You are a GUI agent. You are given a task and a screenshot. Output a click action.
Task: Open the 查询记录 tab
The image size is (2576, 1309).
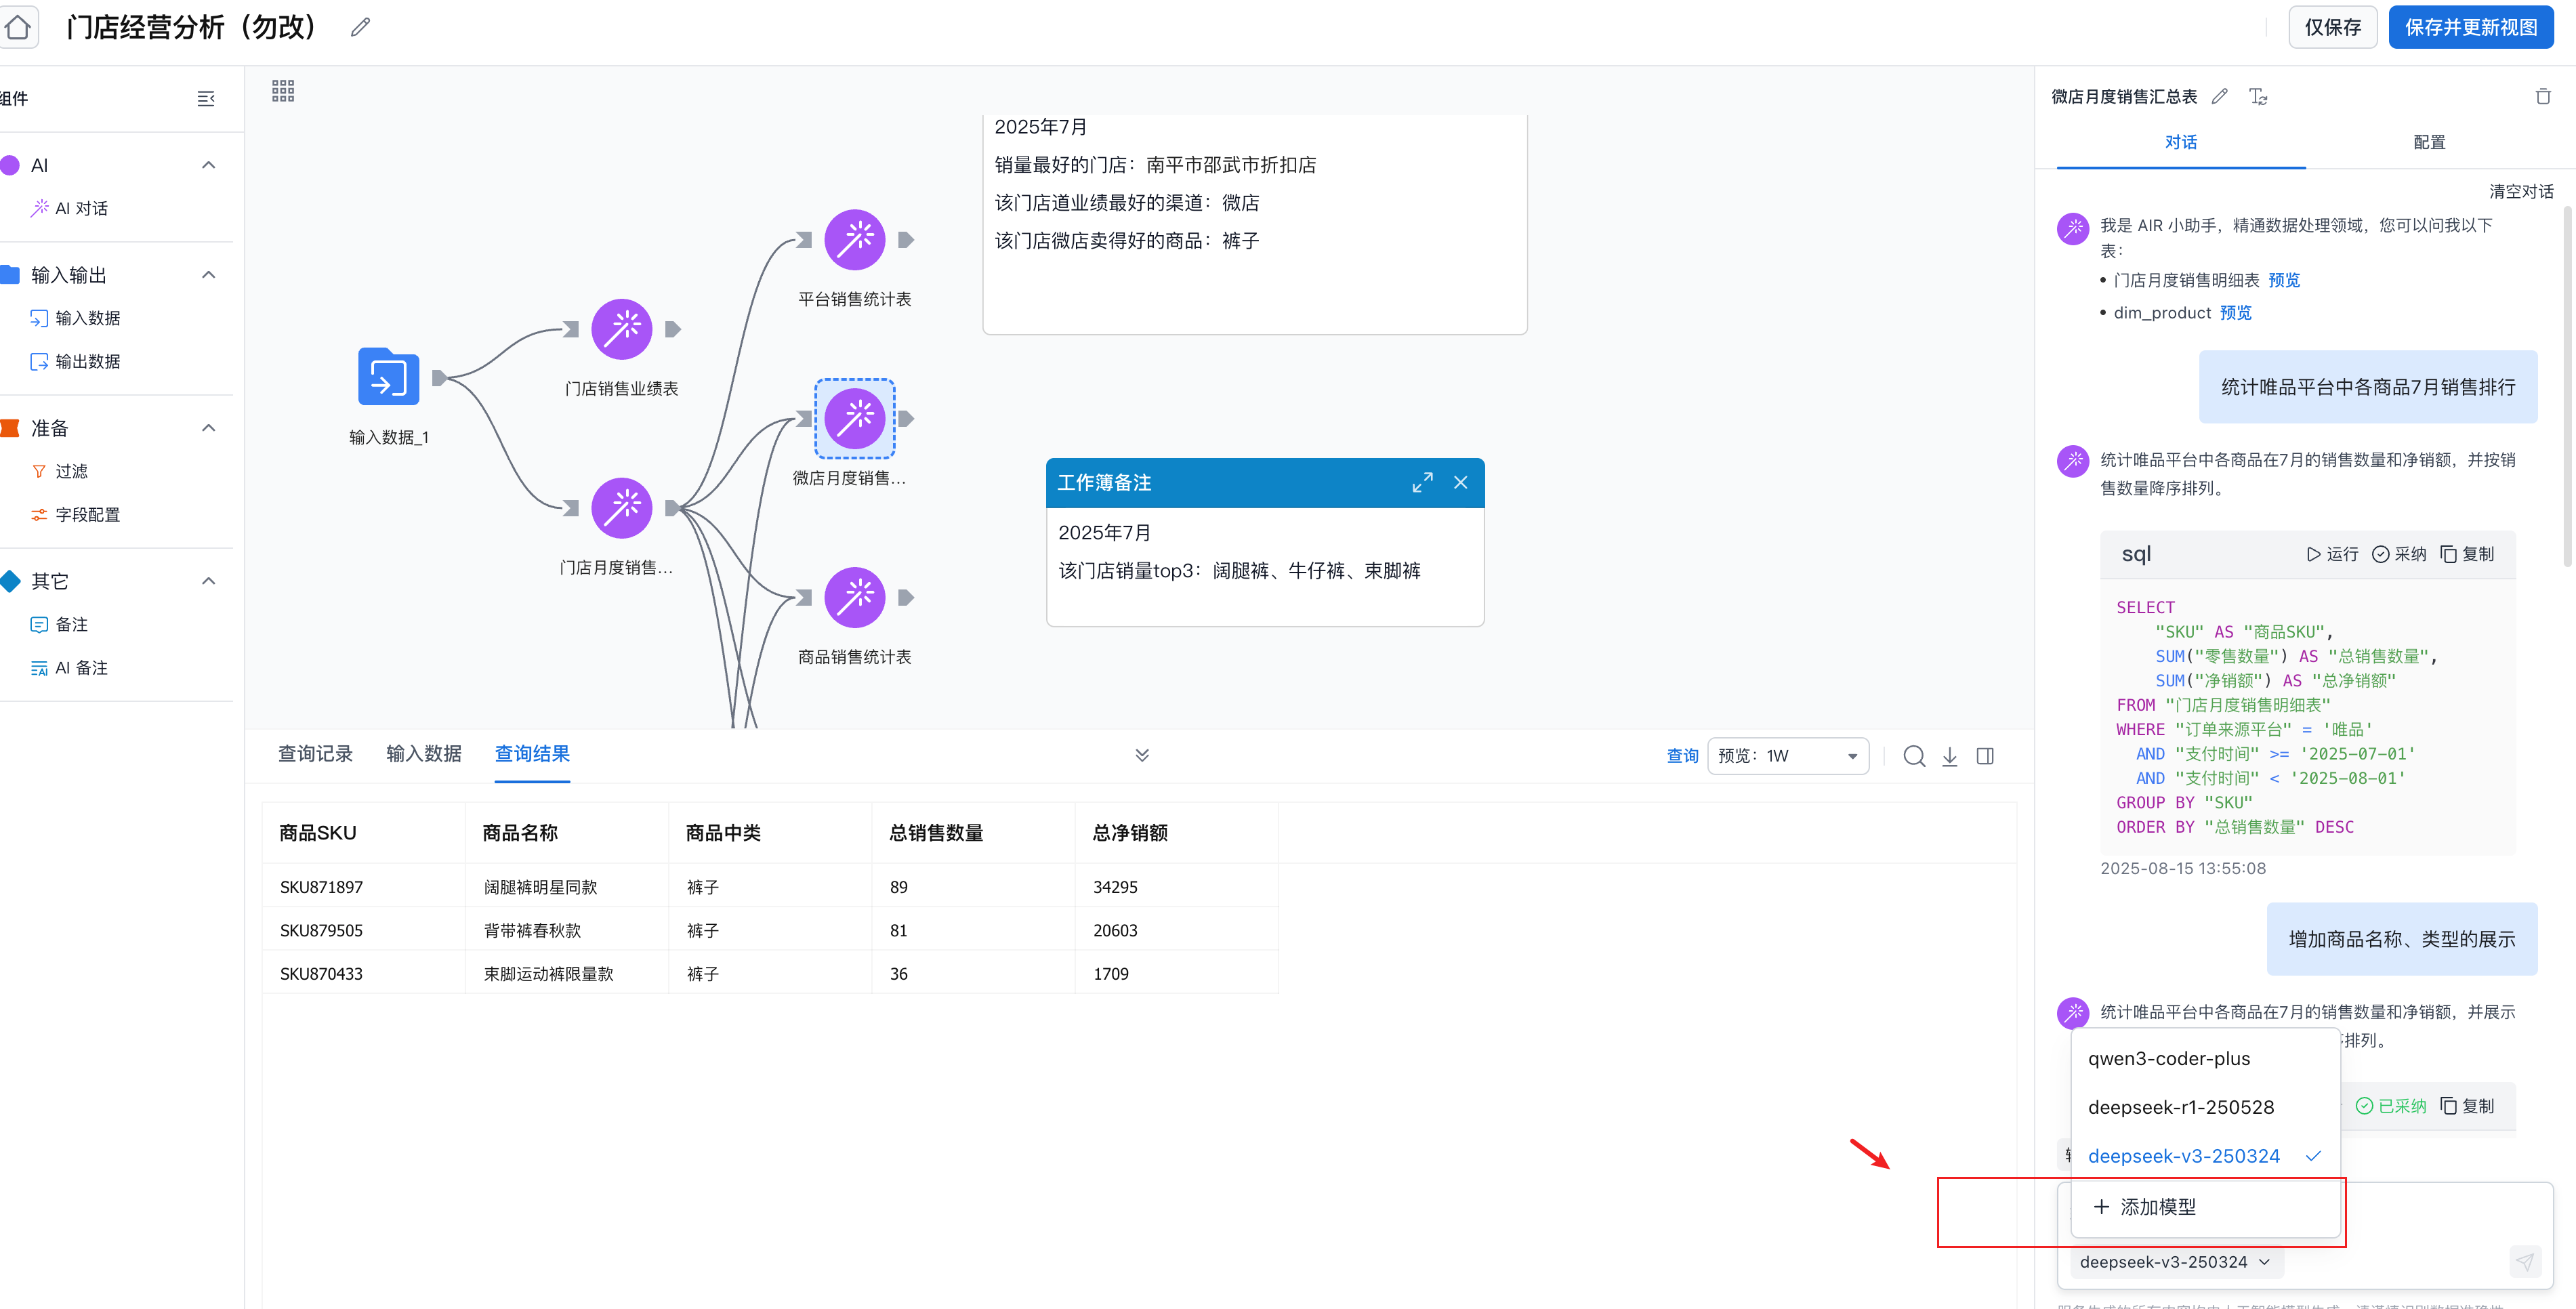click(315, 753)
